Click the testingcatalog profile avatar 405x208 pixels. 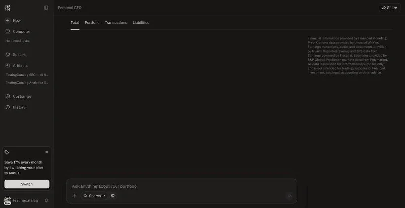8,200
